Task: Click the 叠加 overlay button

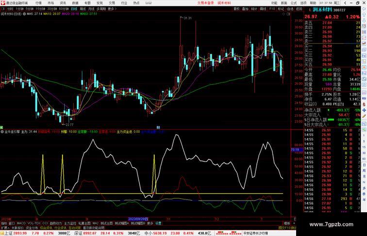Action: (x=245, y=9)
